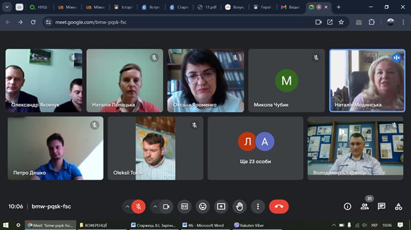The height and width of the screenshot is (230, 411).
Task: Switch to the Вступ tab
Action: (151, 7)
